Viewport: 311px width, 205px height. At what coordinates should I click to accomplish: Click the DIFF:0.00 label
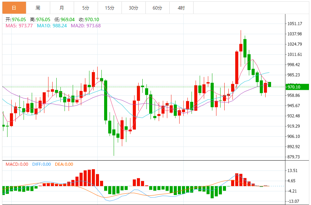(x=41, y=164)
